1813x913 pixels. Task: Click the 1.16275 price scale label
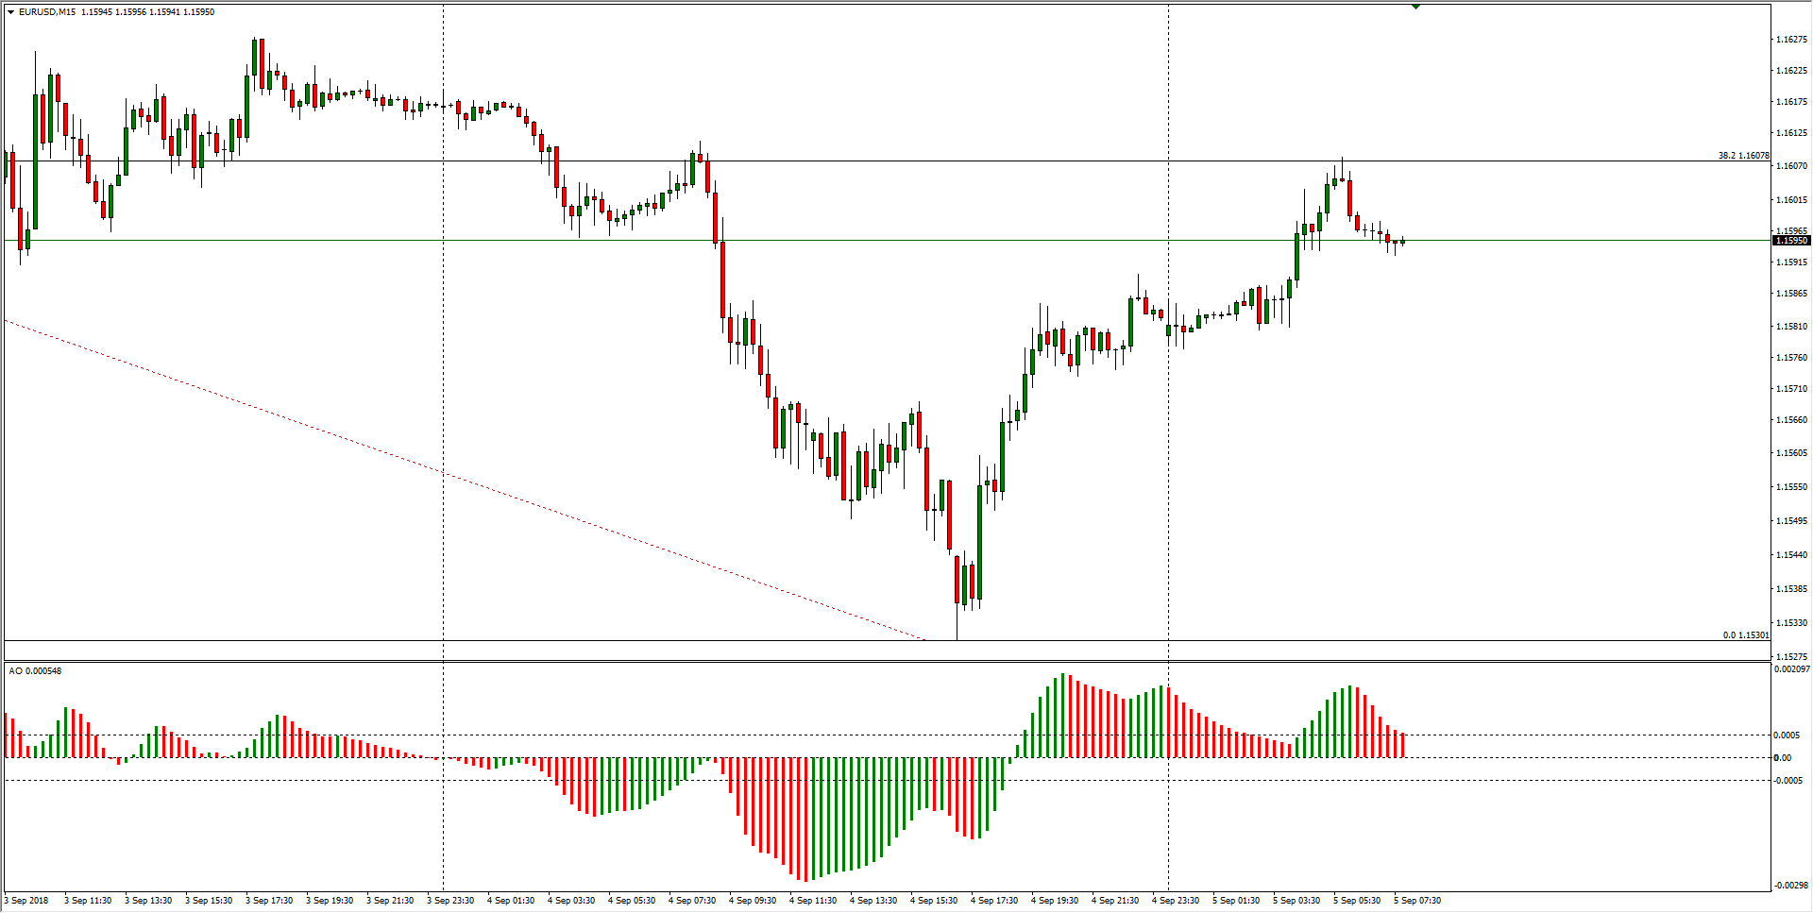pos(1791,40)
